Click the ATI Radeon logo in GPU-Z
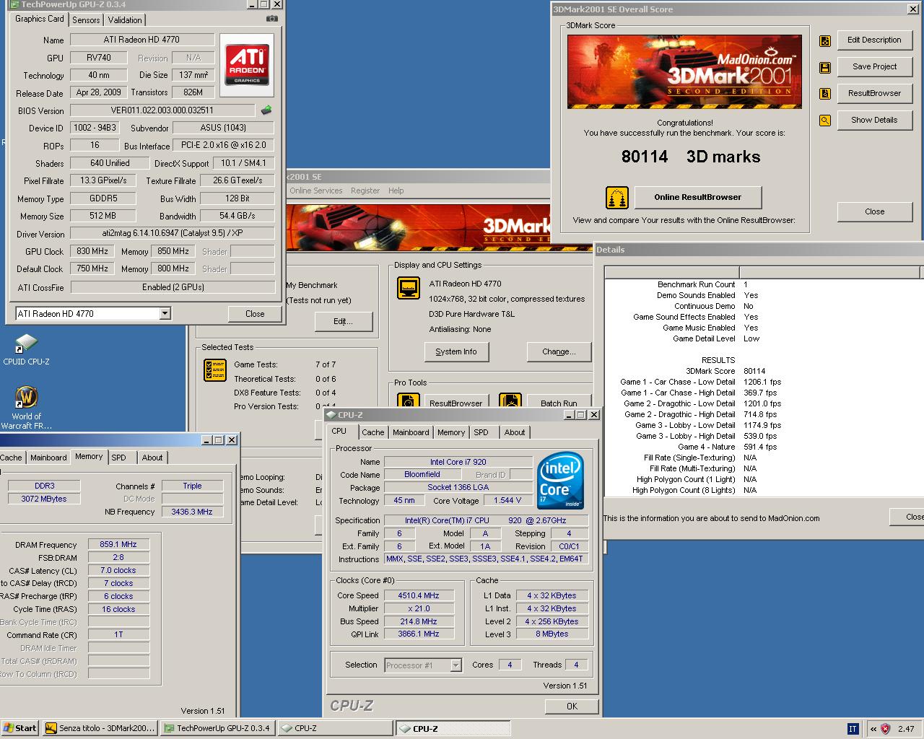 tap(247, 65)
